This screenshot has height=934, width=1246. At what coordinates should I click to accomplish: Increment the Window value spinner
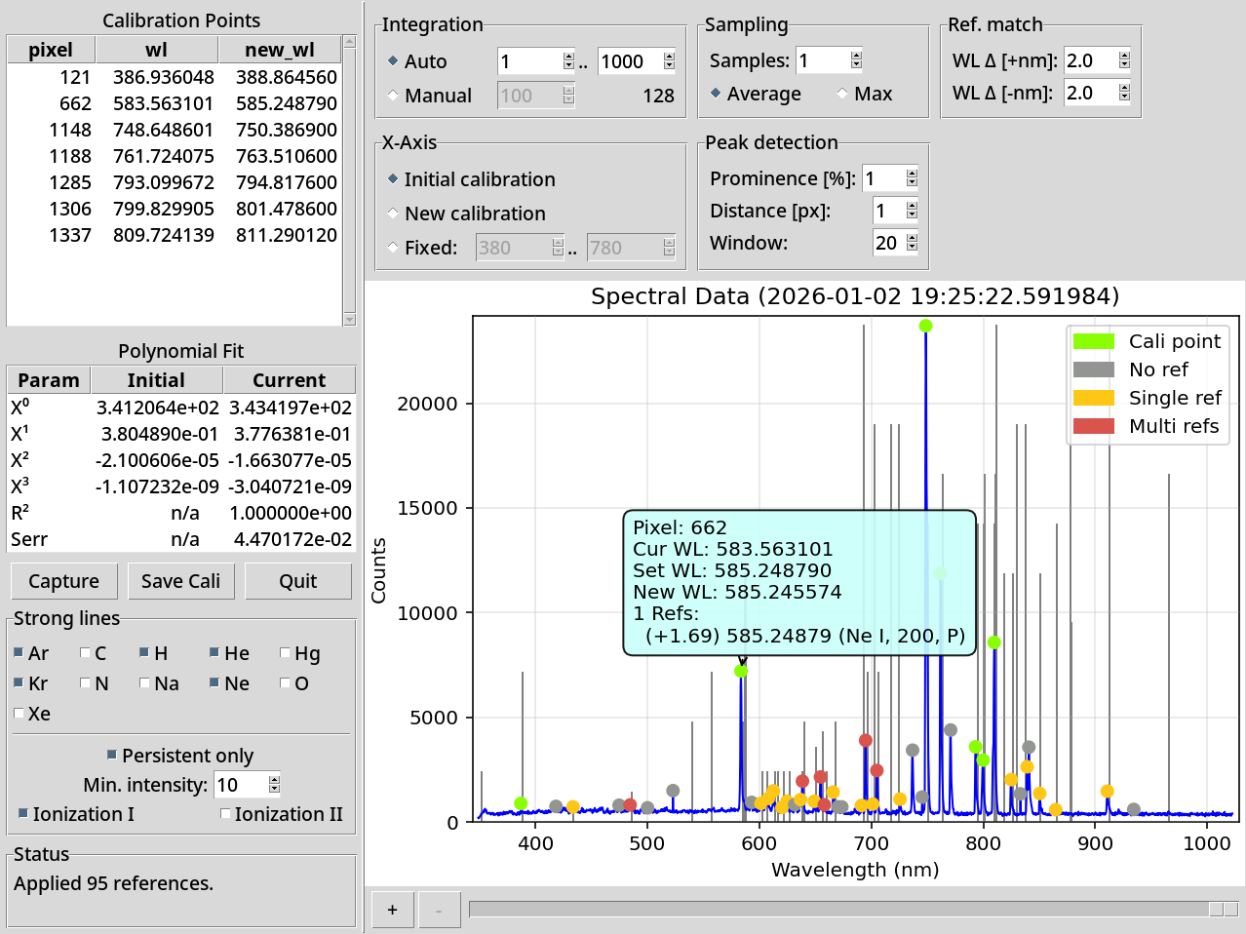pos(912,238)
